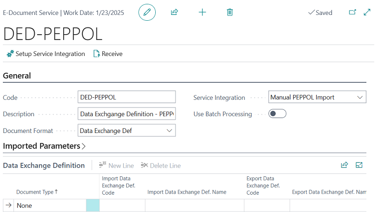
Task: Click the Description input field
Action: (x=127, y=114)
